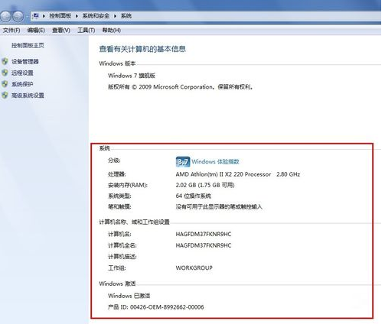Screen dimensions: 385x324
Task: Click the 工作组 label
Action: click(x=117, y=267)
